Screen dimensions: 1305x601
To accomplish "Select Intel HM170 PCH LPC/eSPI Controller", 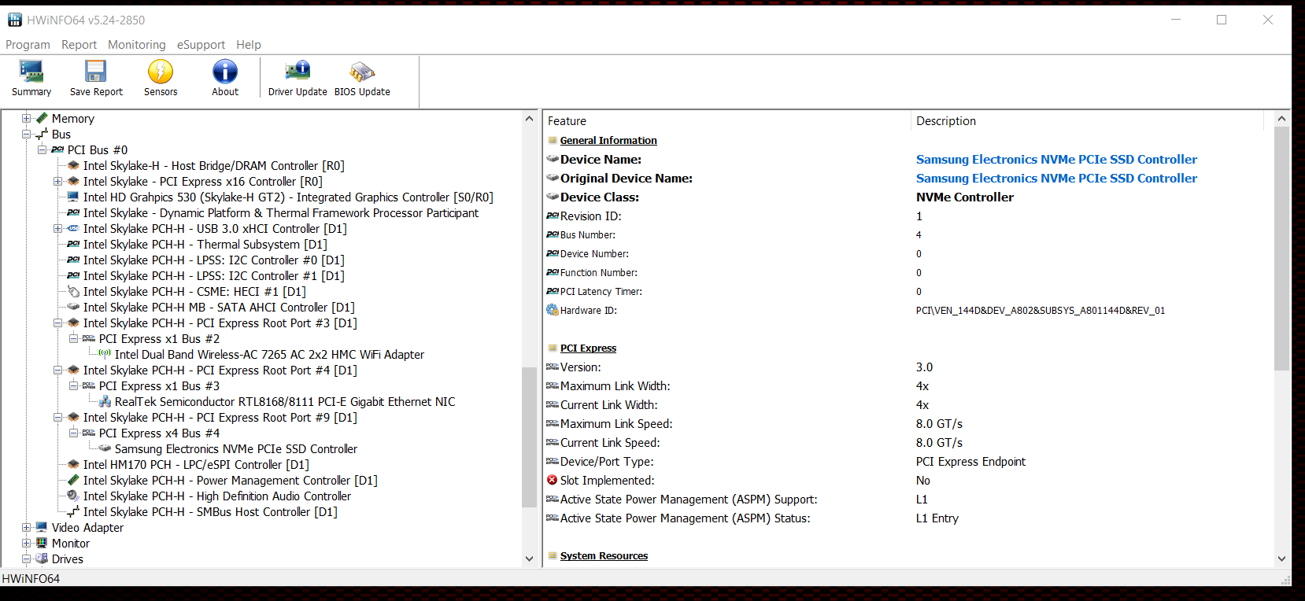I will pos(196,464).
